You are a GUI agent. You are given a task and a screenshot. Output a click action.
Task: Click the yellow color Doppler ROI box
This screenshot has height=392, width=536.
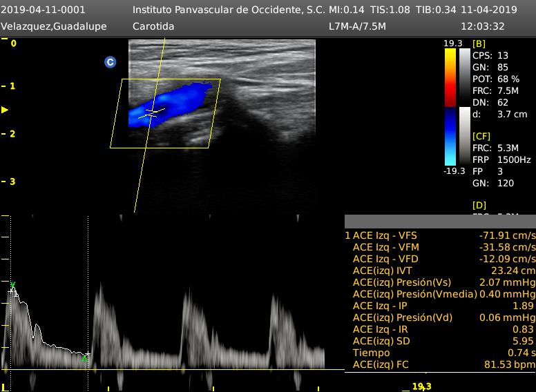pos(166,113)
